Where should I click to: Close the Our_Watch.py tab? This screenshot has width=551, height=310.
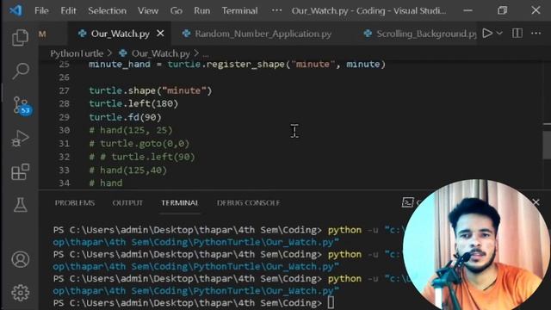pyautogui.click(x=160, y=34)
